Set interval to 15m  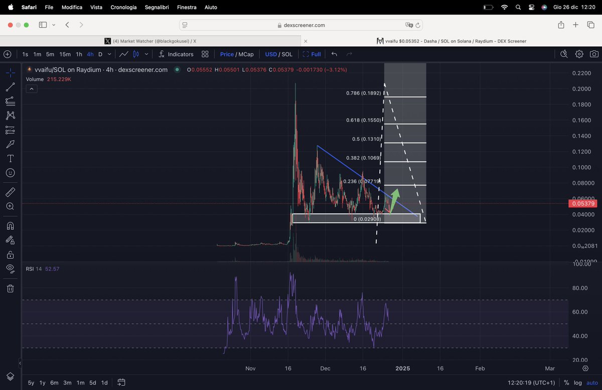(x=65, y=54)
